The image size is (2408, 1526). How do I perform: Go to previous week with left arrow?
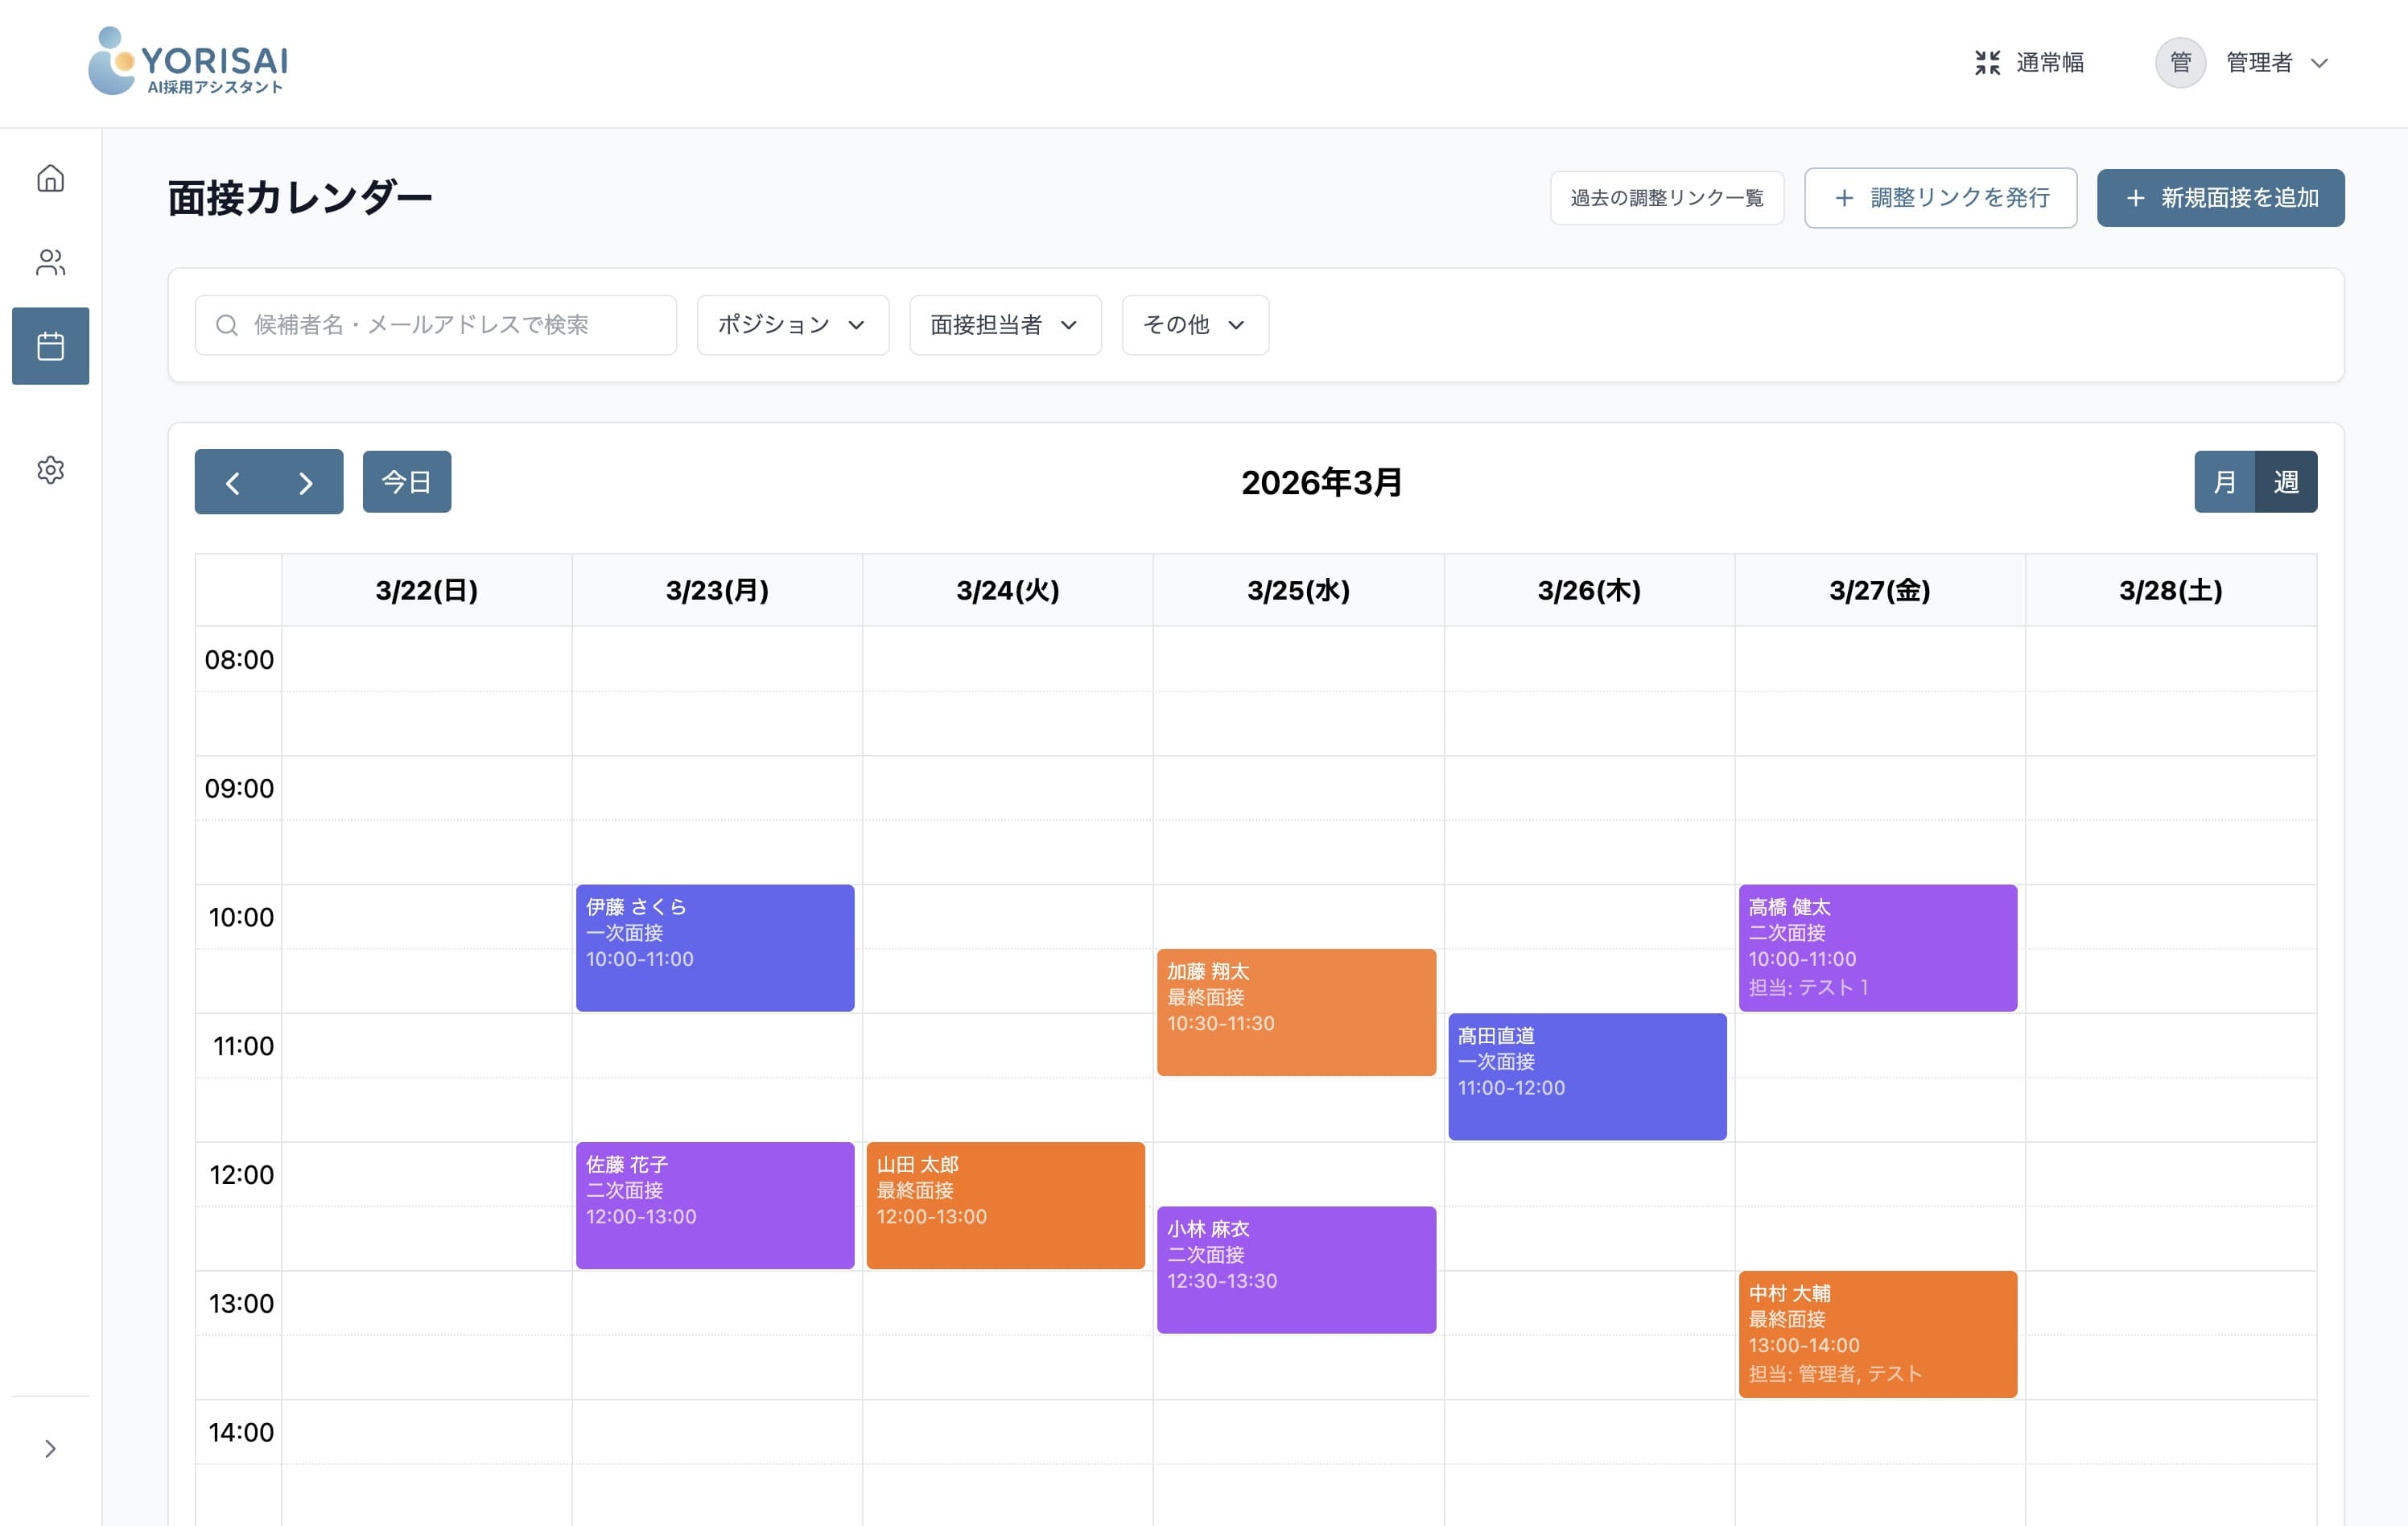[232, 482]
